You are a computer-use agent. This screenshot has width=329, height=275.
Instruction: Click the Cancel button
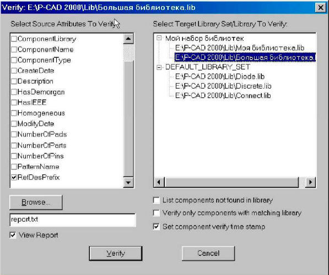208,254
